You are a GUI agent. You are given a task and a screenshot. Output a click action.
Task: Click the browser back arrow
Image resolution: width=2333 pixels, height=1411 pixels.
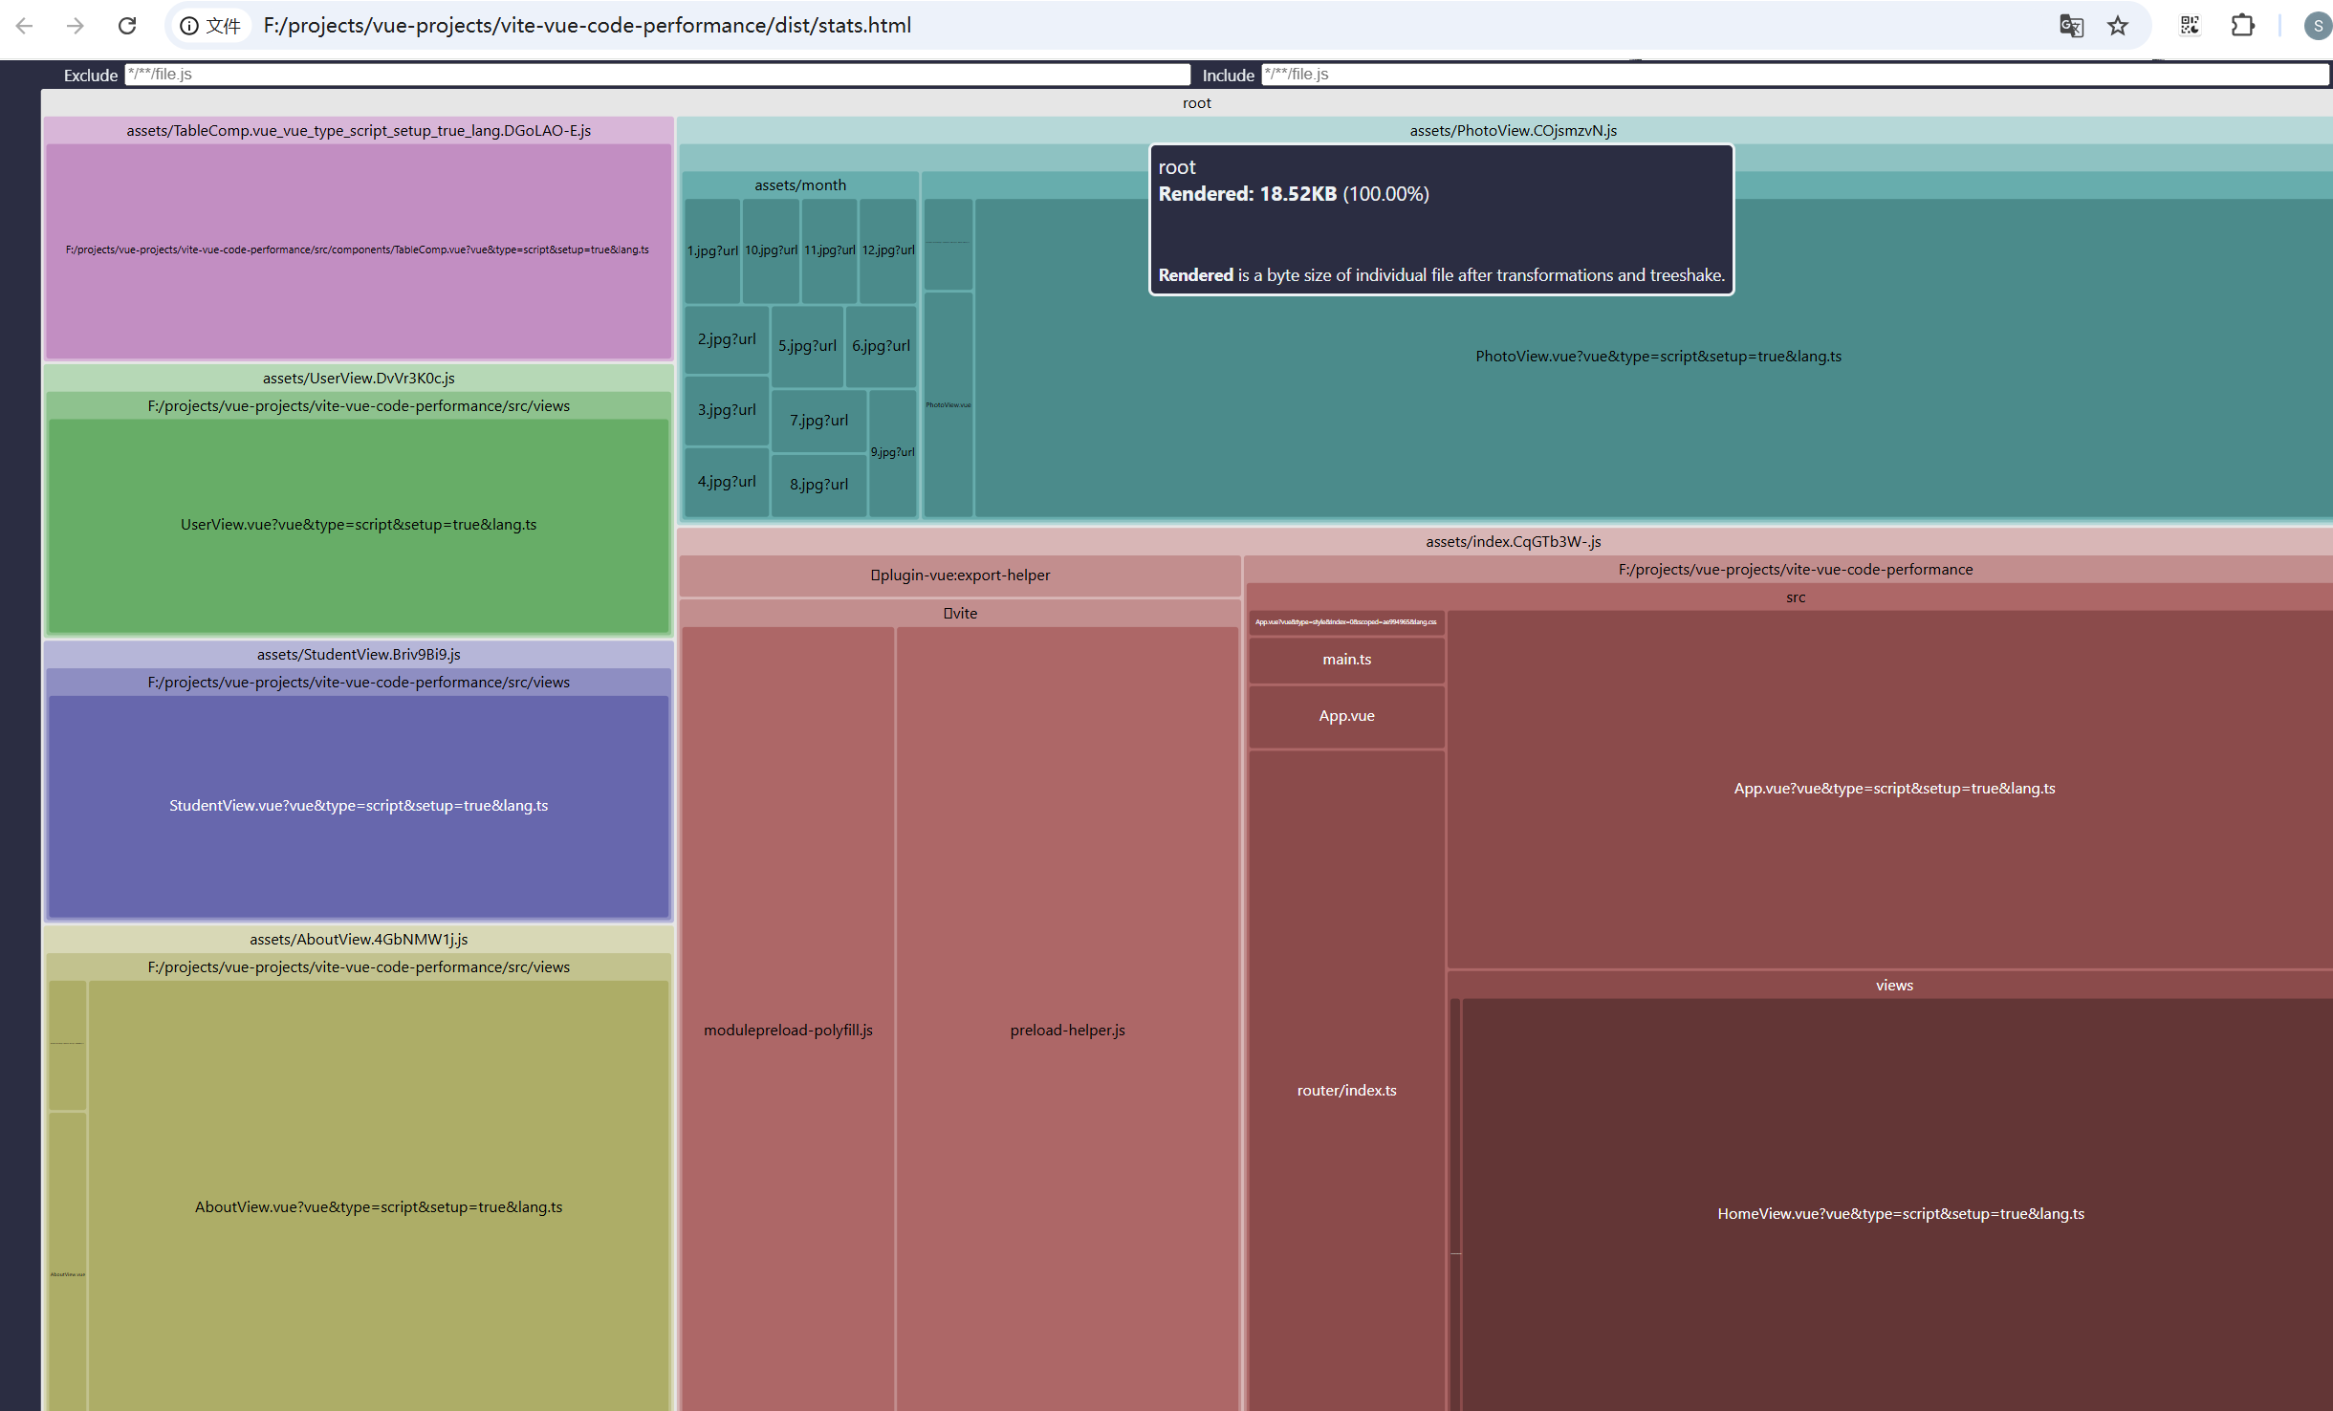[x=25, y=26]
